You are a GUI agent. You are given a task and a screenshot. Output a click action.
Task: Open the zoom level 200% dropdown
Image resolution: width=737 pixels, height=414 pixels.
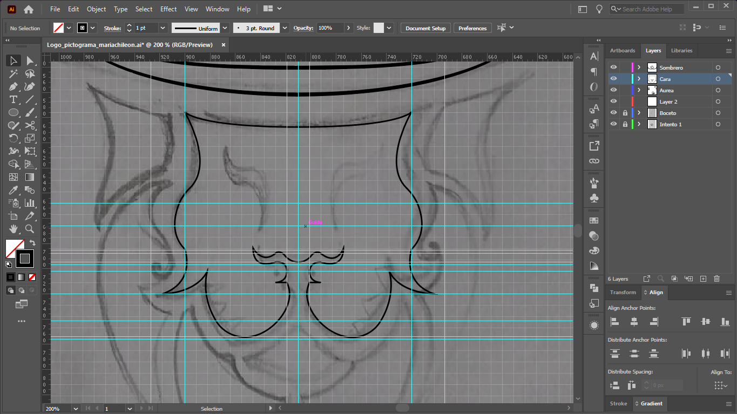coord(75,409)
